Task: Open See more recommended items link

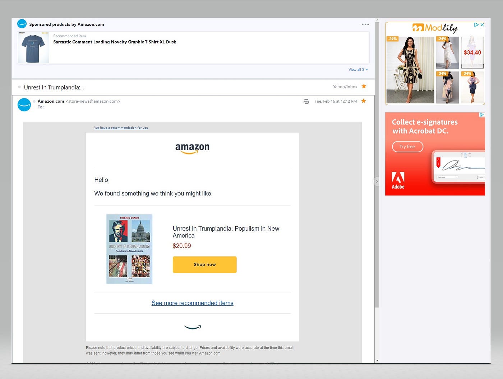Action: point(193,303)
